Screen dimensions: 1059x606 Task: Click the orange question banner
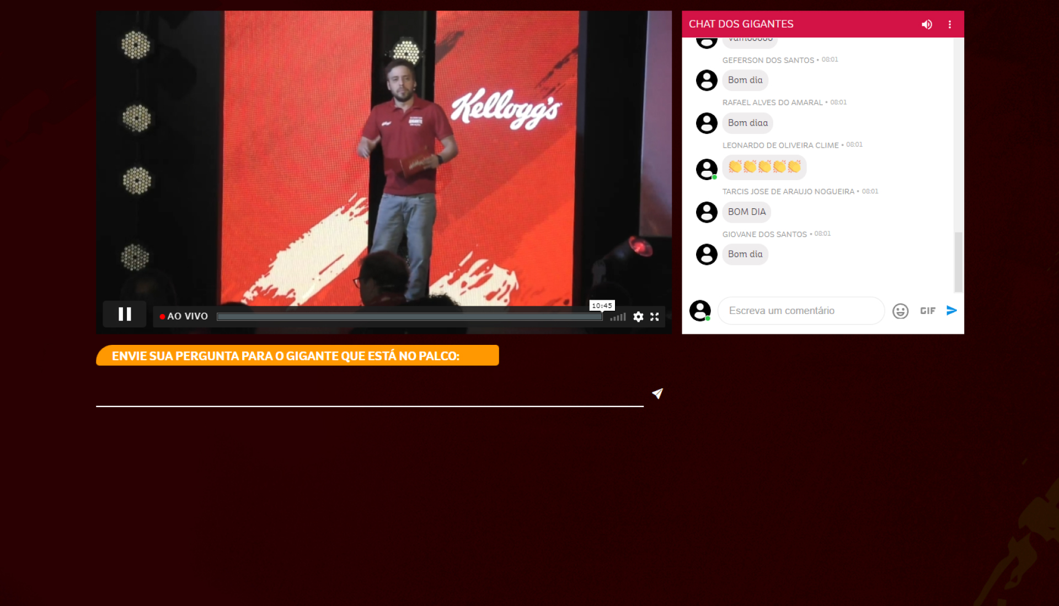click(297, 356)
